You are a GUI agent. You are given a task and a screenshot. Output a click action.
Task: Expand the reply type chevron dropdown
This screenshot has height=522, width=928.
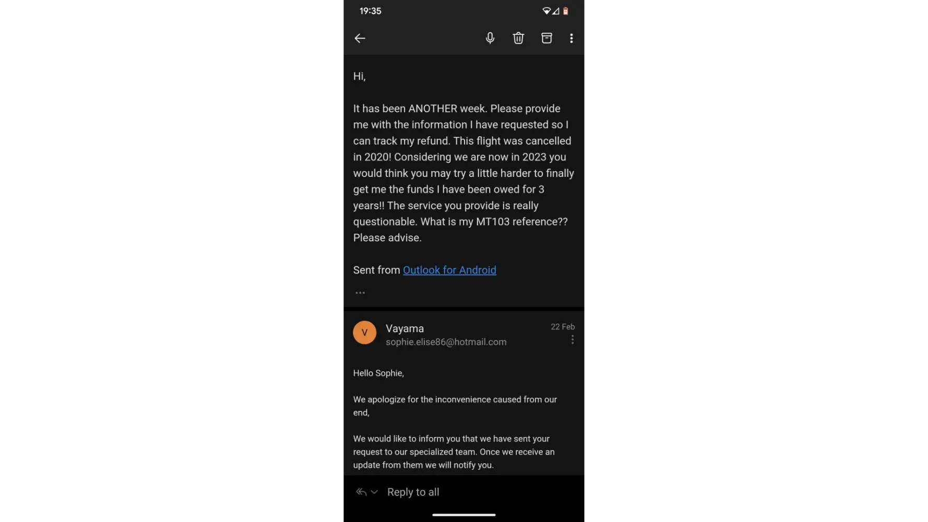(374, 492)
